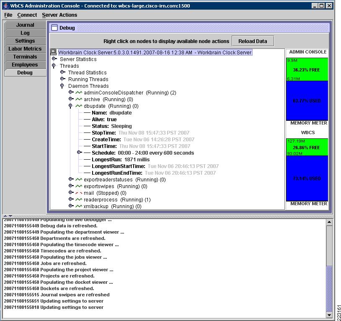Collapse the Daemon Threads node
Viewport: 341px width, 321px height.
pos(62,86)
